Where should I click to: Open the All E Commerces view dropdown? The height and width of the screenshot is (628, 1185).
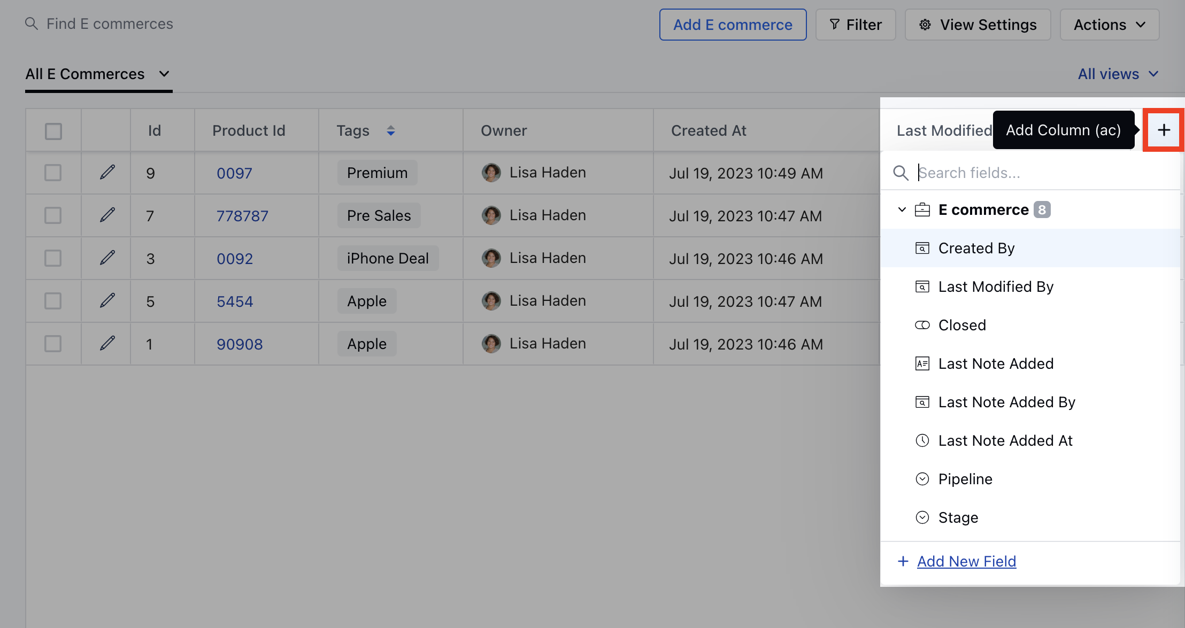tap(98, 74)
